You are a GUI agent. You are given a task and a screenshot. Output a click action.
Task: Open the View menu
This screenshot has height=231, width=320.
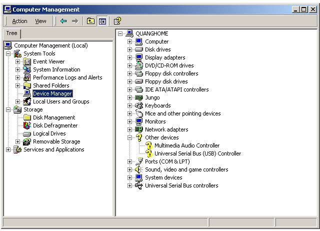(40, 21)
